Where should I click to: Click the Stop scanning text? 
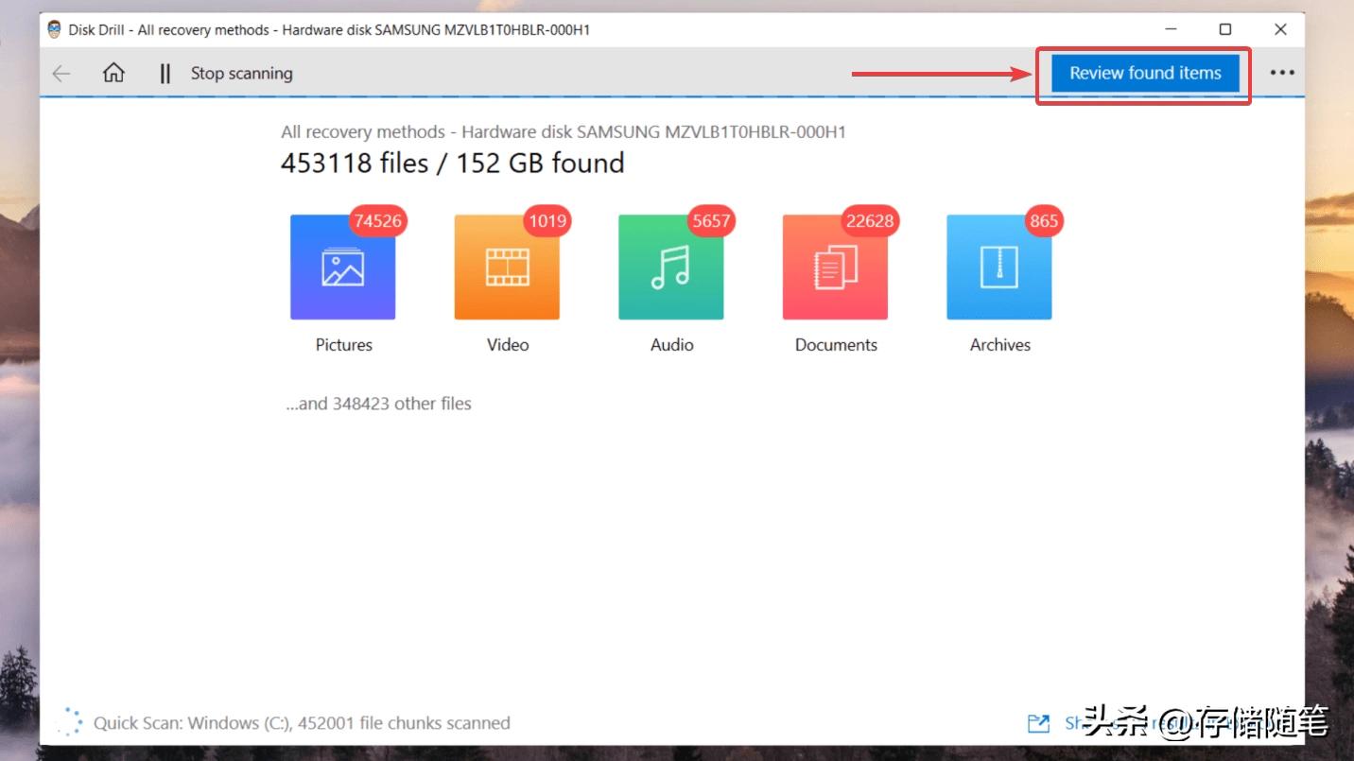(241, 74)
